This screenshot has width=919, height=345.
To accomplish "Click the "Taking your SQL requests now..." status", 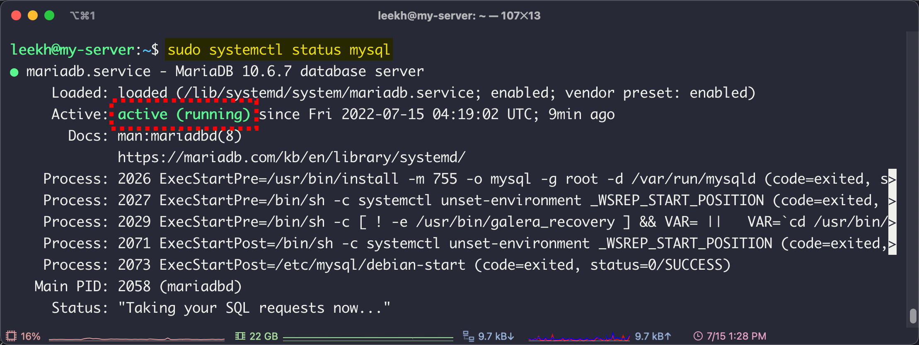I will pyautogui.click(x=254, y=308).
